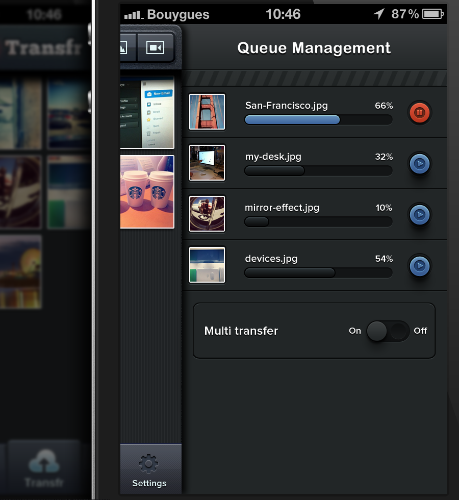Image resolution: width=459 pixels, height=500 pixels.
Task: Tap the Transfr title in blurred screen
Action: (43, 48)
